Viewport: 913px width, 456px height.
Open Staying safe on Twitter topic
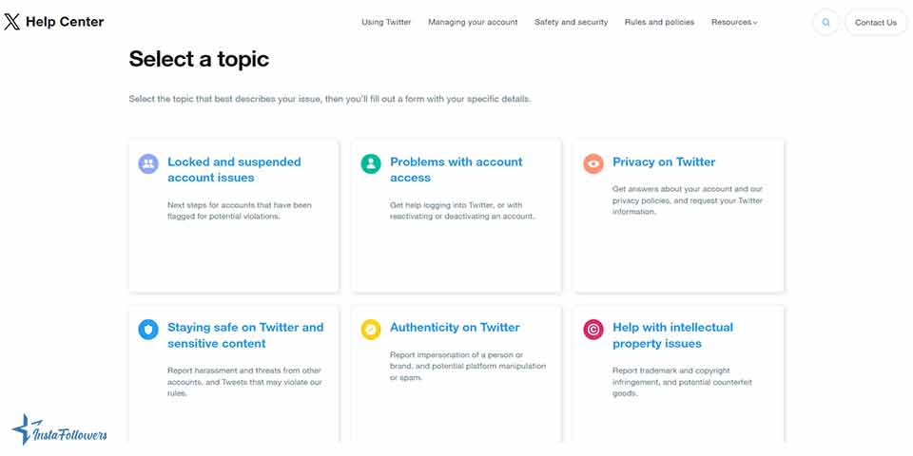click(245, 335)
